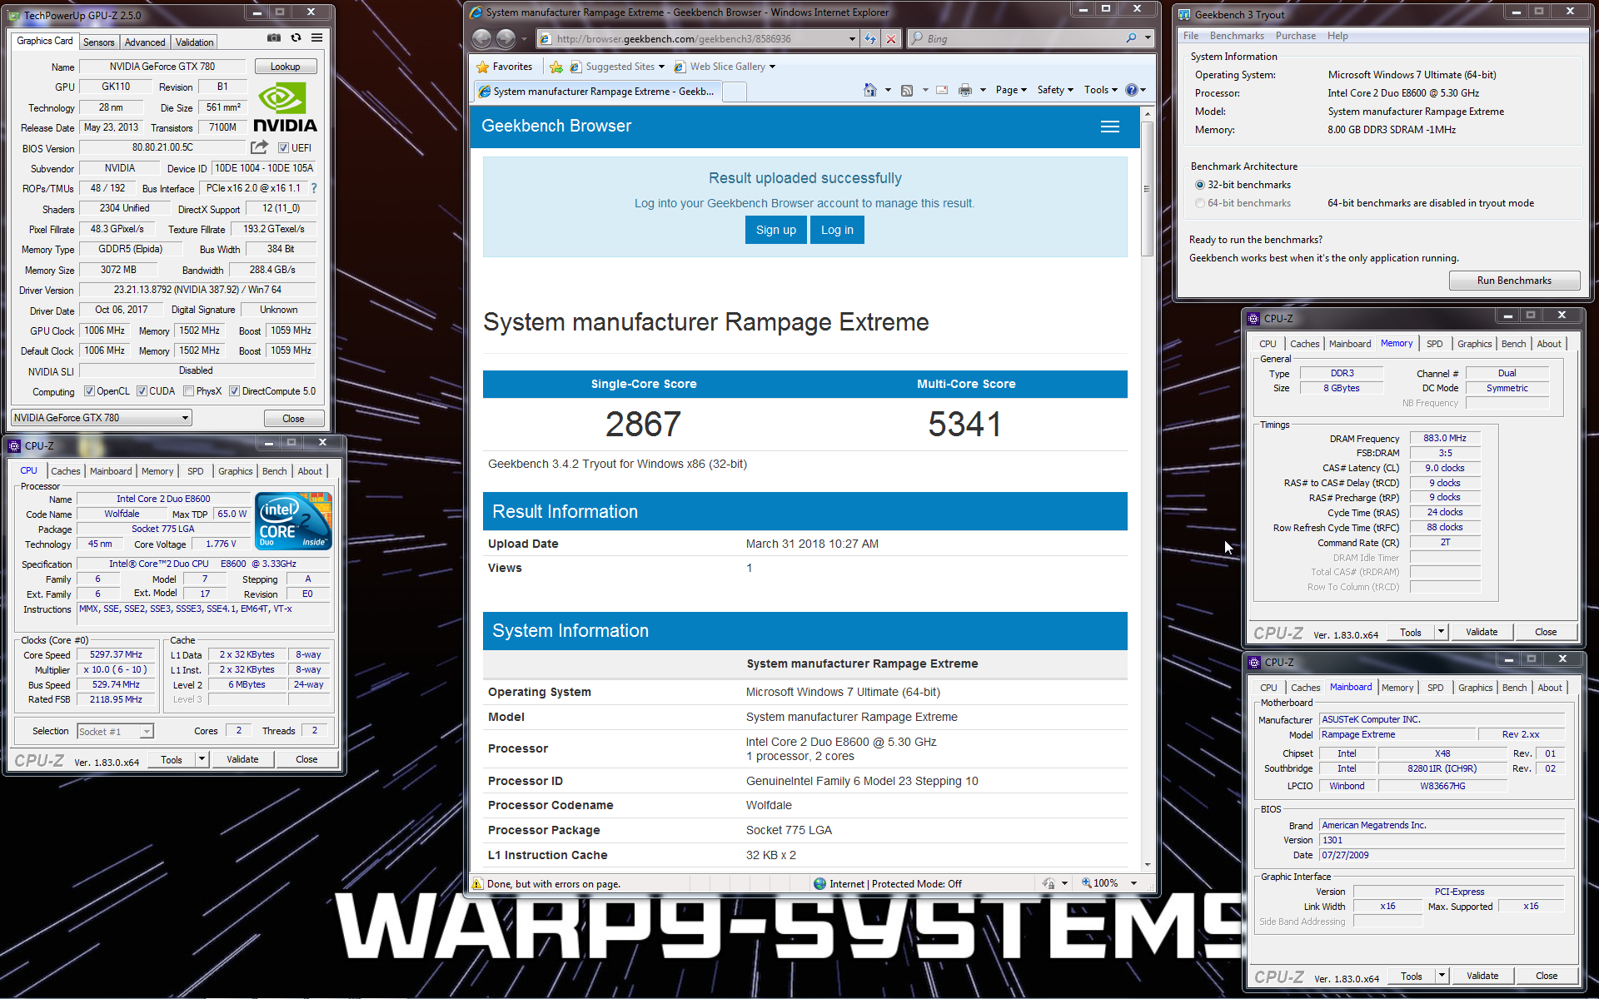Screen dimensions: 1599x999
Task: Click the IE status bar privacy icon
Action: point(1049,883)
